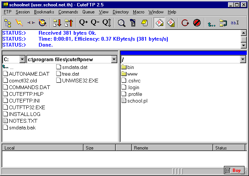Select CUTEFTP.HLP file
Viewport: 249px width, 176px height.
[23, 94]
